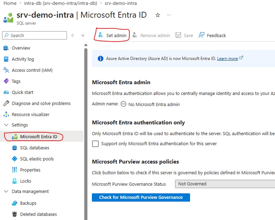
Task: Collapse the Data management section
Action: [x=6, y=191]
